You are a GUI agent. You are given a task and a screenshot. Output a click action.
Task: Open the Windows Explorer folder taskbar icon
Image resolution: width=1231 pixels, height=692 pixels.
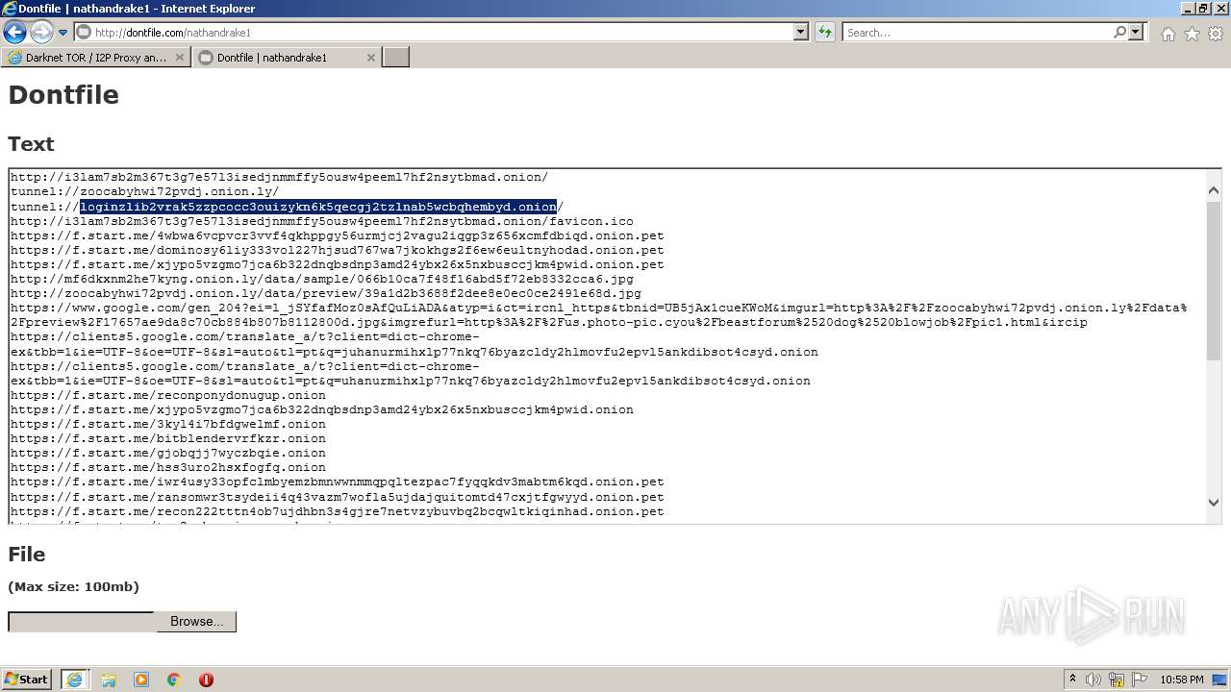[x=109, y=680]
